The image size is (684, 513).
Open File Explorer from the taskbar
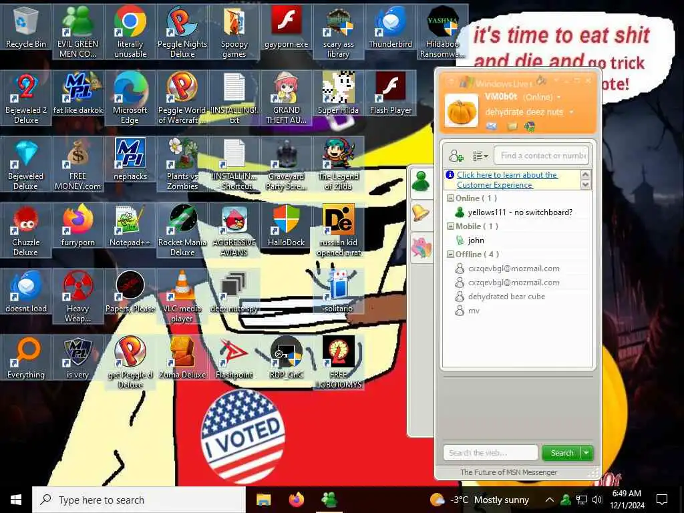pos(263,500)
